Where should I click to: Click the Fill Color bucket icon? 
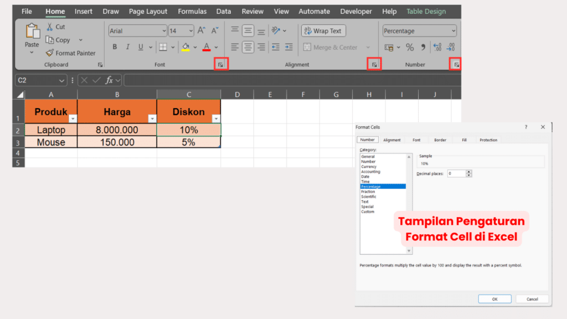click(x=186, y=47)
